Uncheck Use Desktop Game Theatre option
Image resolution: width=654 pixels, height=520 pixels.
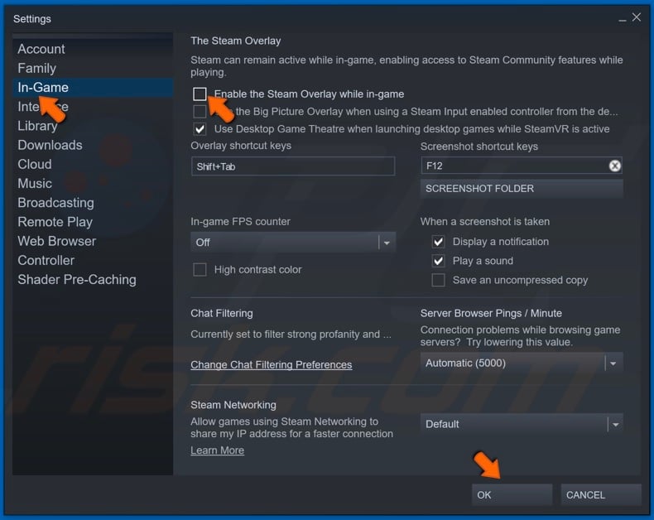click(200, 129)
